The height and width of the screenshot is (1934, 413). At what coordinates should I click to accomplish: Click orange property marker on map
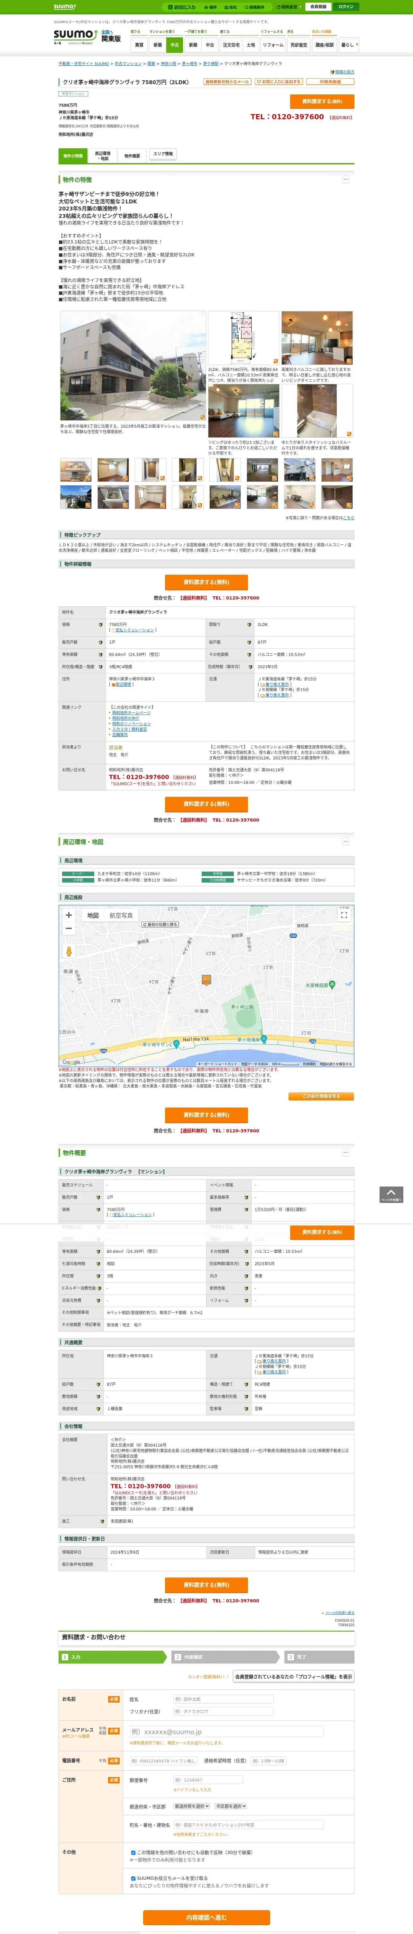(206, 980)
